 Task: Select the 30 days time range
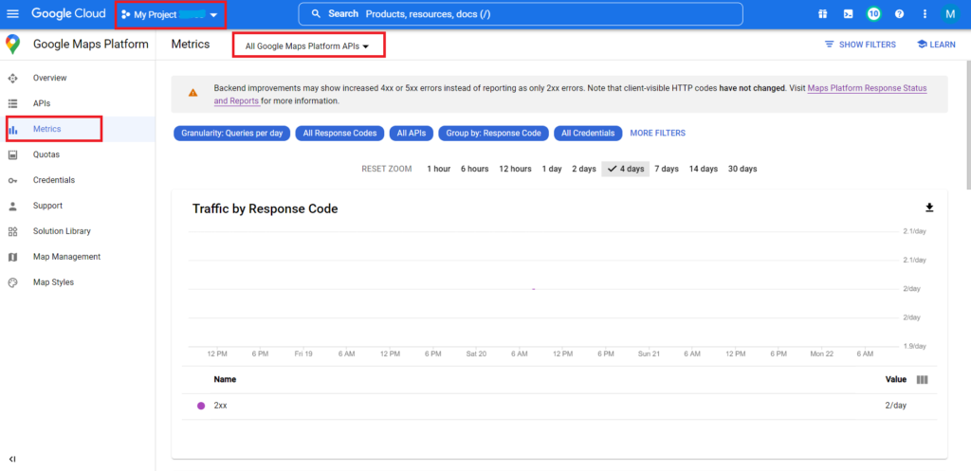(742, 169)
